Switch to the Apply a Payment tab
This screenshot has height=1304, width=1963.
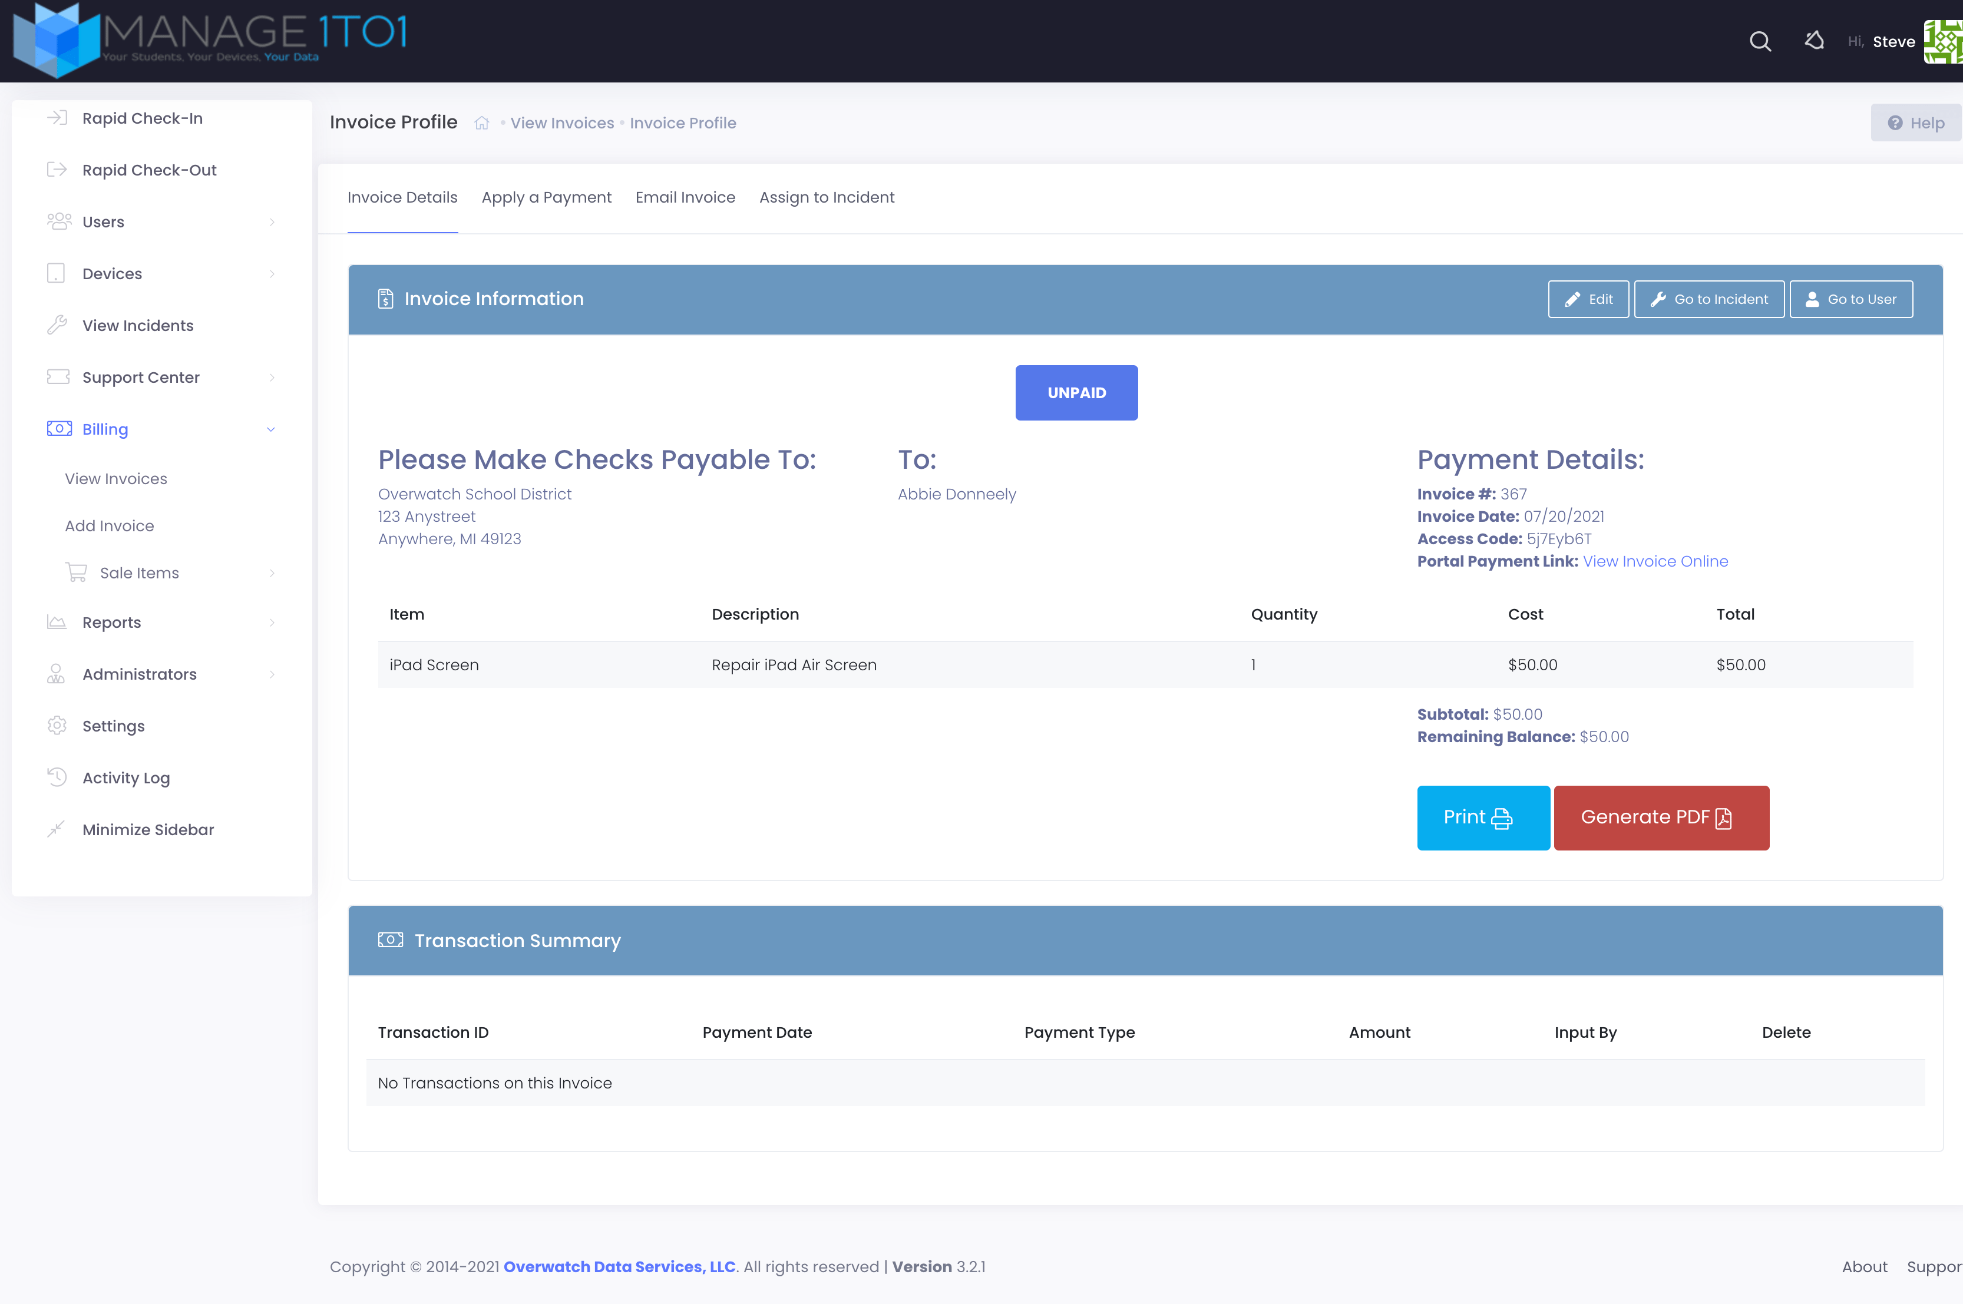[x=547, y=197]
